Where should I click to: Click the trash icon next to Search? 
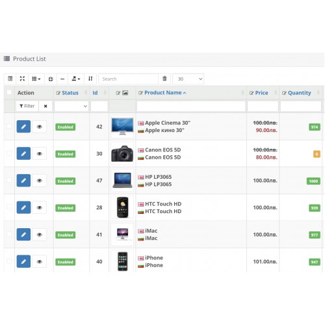tap(164, 79)
